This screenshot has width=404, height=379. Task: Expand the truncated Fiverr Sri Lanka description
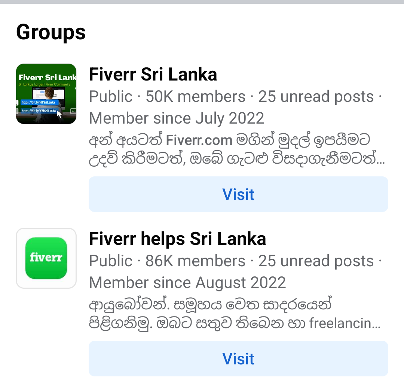coord(237,149)
